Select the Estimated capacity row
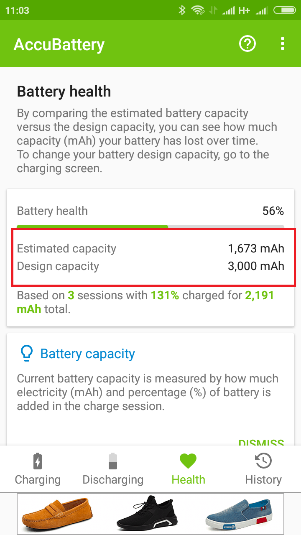Viewport: 301px width, 535px height. pyautogui.click(x=150, y=249)
